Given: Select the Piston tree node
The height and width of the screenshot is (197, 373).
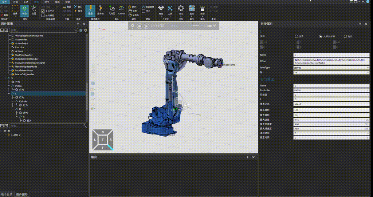Looking at the screenshot, I should 18,86.
